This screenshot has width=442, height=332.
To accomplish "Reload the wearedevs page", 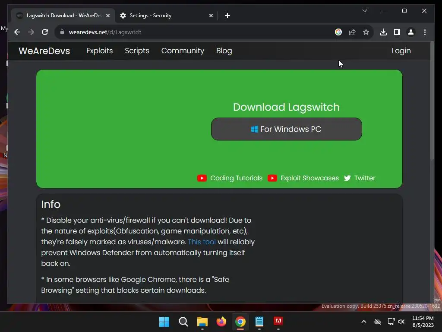I will coord(45,32).
